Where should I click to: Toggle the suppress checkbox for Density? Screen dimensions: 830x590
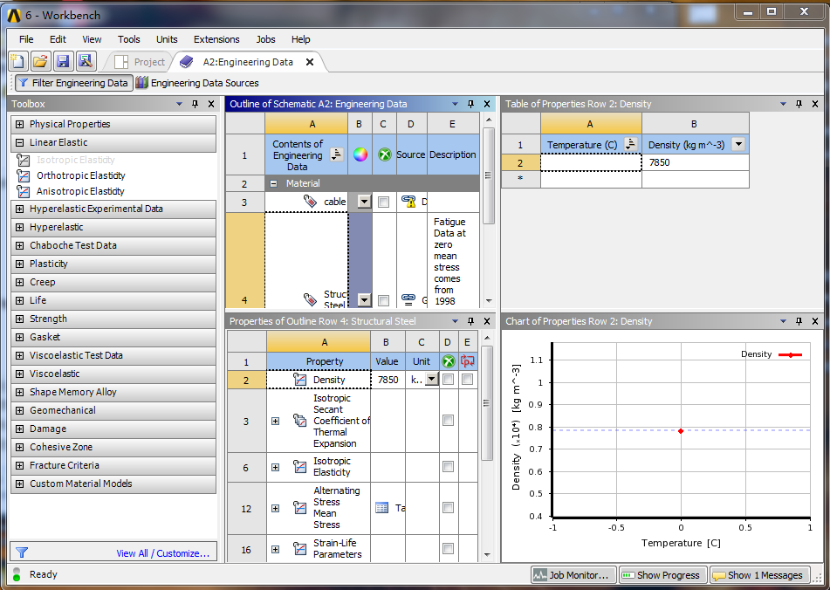(448, 380)
